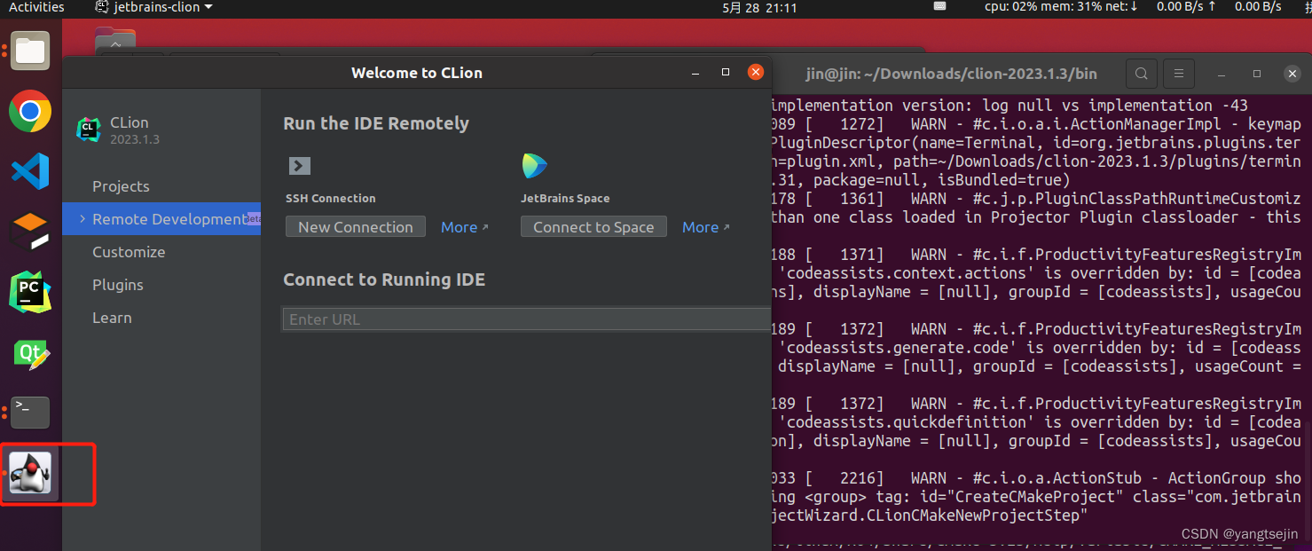This screenshot has height=551, width=1312.
Task: Click the 'Run the IDE Remotely' heading
Action: coord(376,123)
